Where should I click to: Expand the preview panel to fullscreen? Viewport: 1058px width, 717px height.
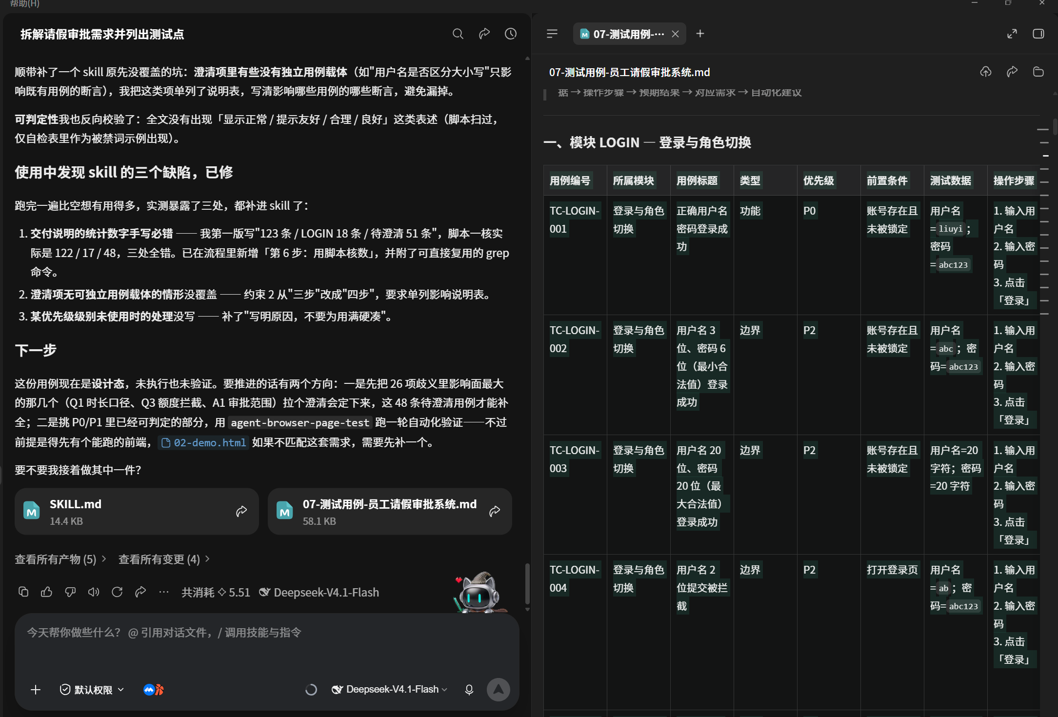[1012, 34]
